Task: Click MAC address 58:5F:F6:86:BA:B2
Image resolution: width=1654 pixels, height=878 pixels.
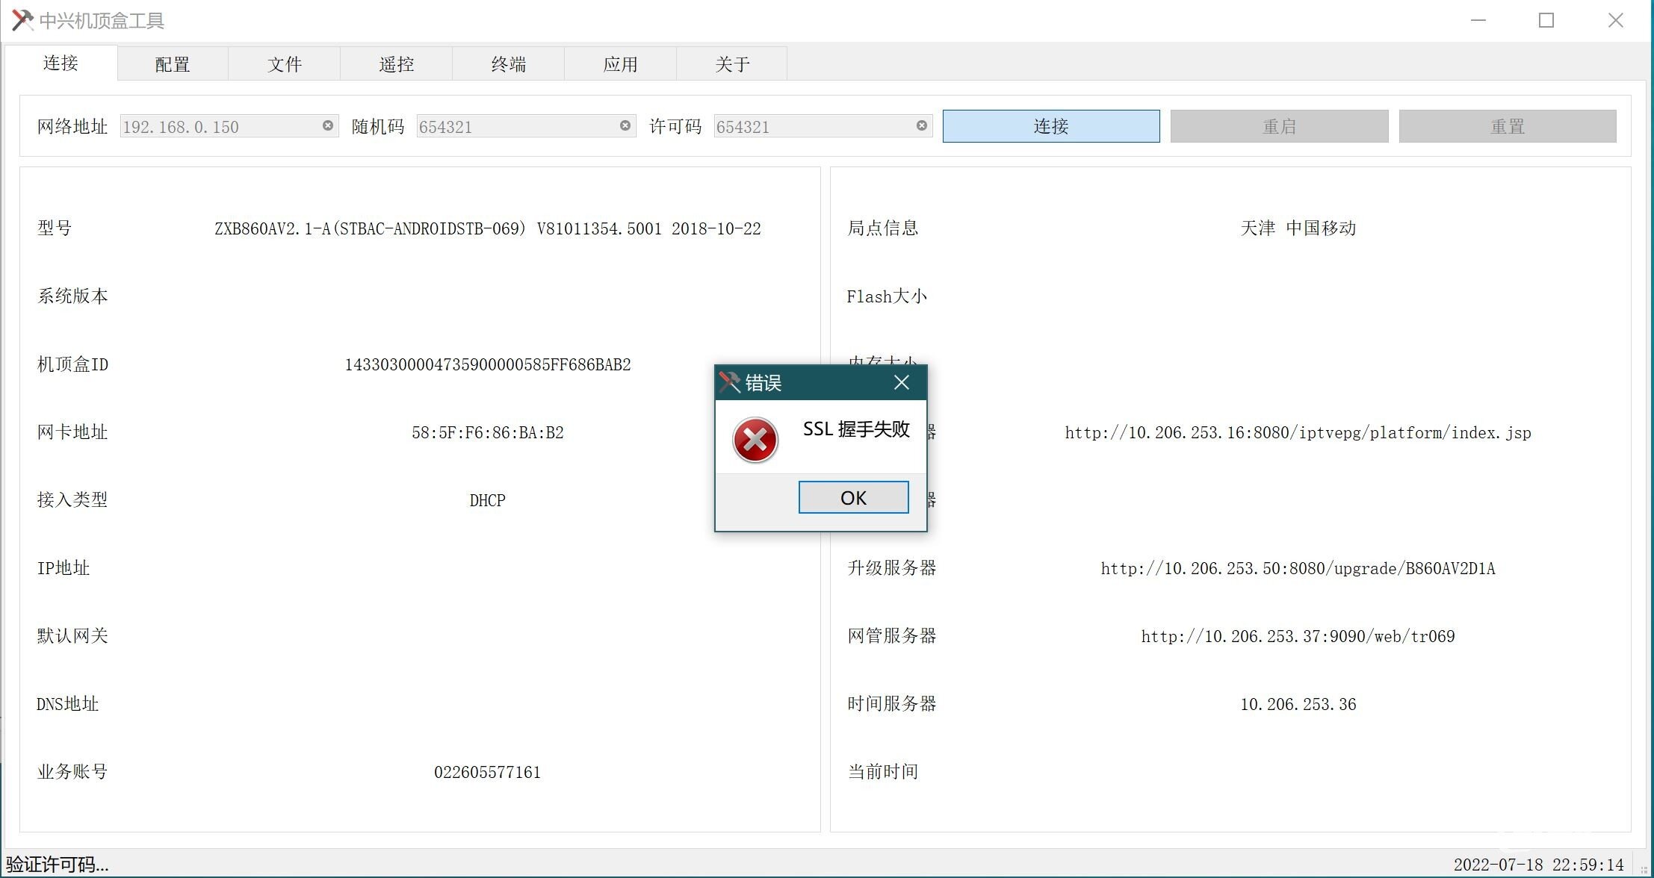Action: (488, 432)
